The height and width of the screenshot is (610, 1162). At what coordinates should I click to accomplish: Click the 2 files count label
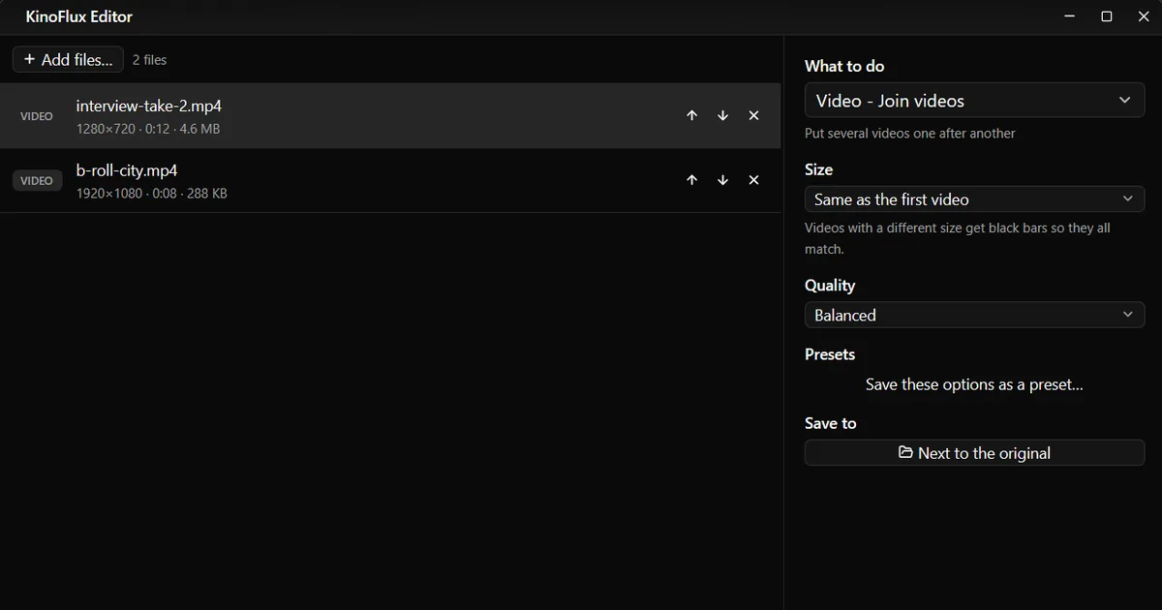pyautogui.click(x=149, y=60)
